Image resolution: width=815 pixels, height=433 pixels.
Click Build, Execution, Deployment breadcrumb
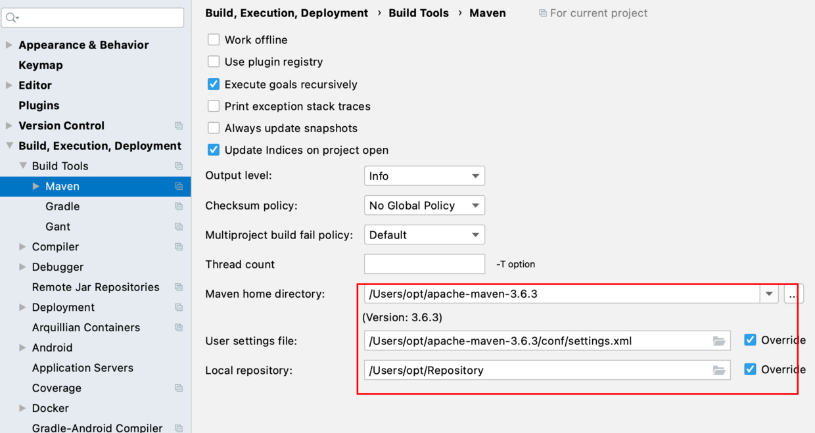[287, 13]
